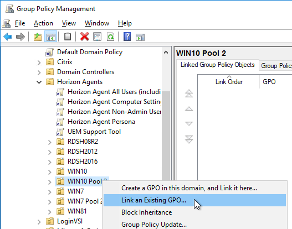Select Group Policy Update in context menu
The width and height of the screenshot is (292, 229).
tap(194, 225)
